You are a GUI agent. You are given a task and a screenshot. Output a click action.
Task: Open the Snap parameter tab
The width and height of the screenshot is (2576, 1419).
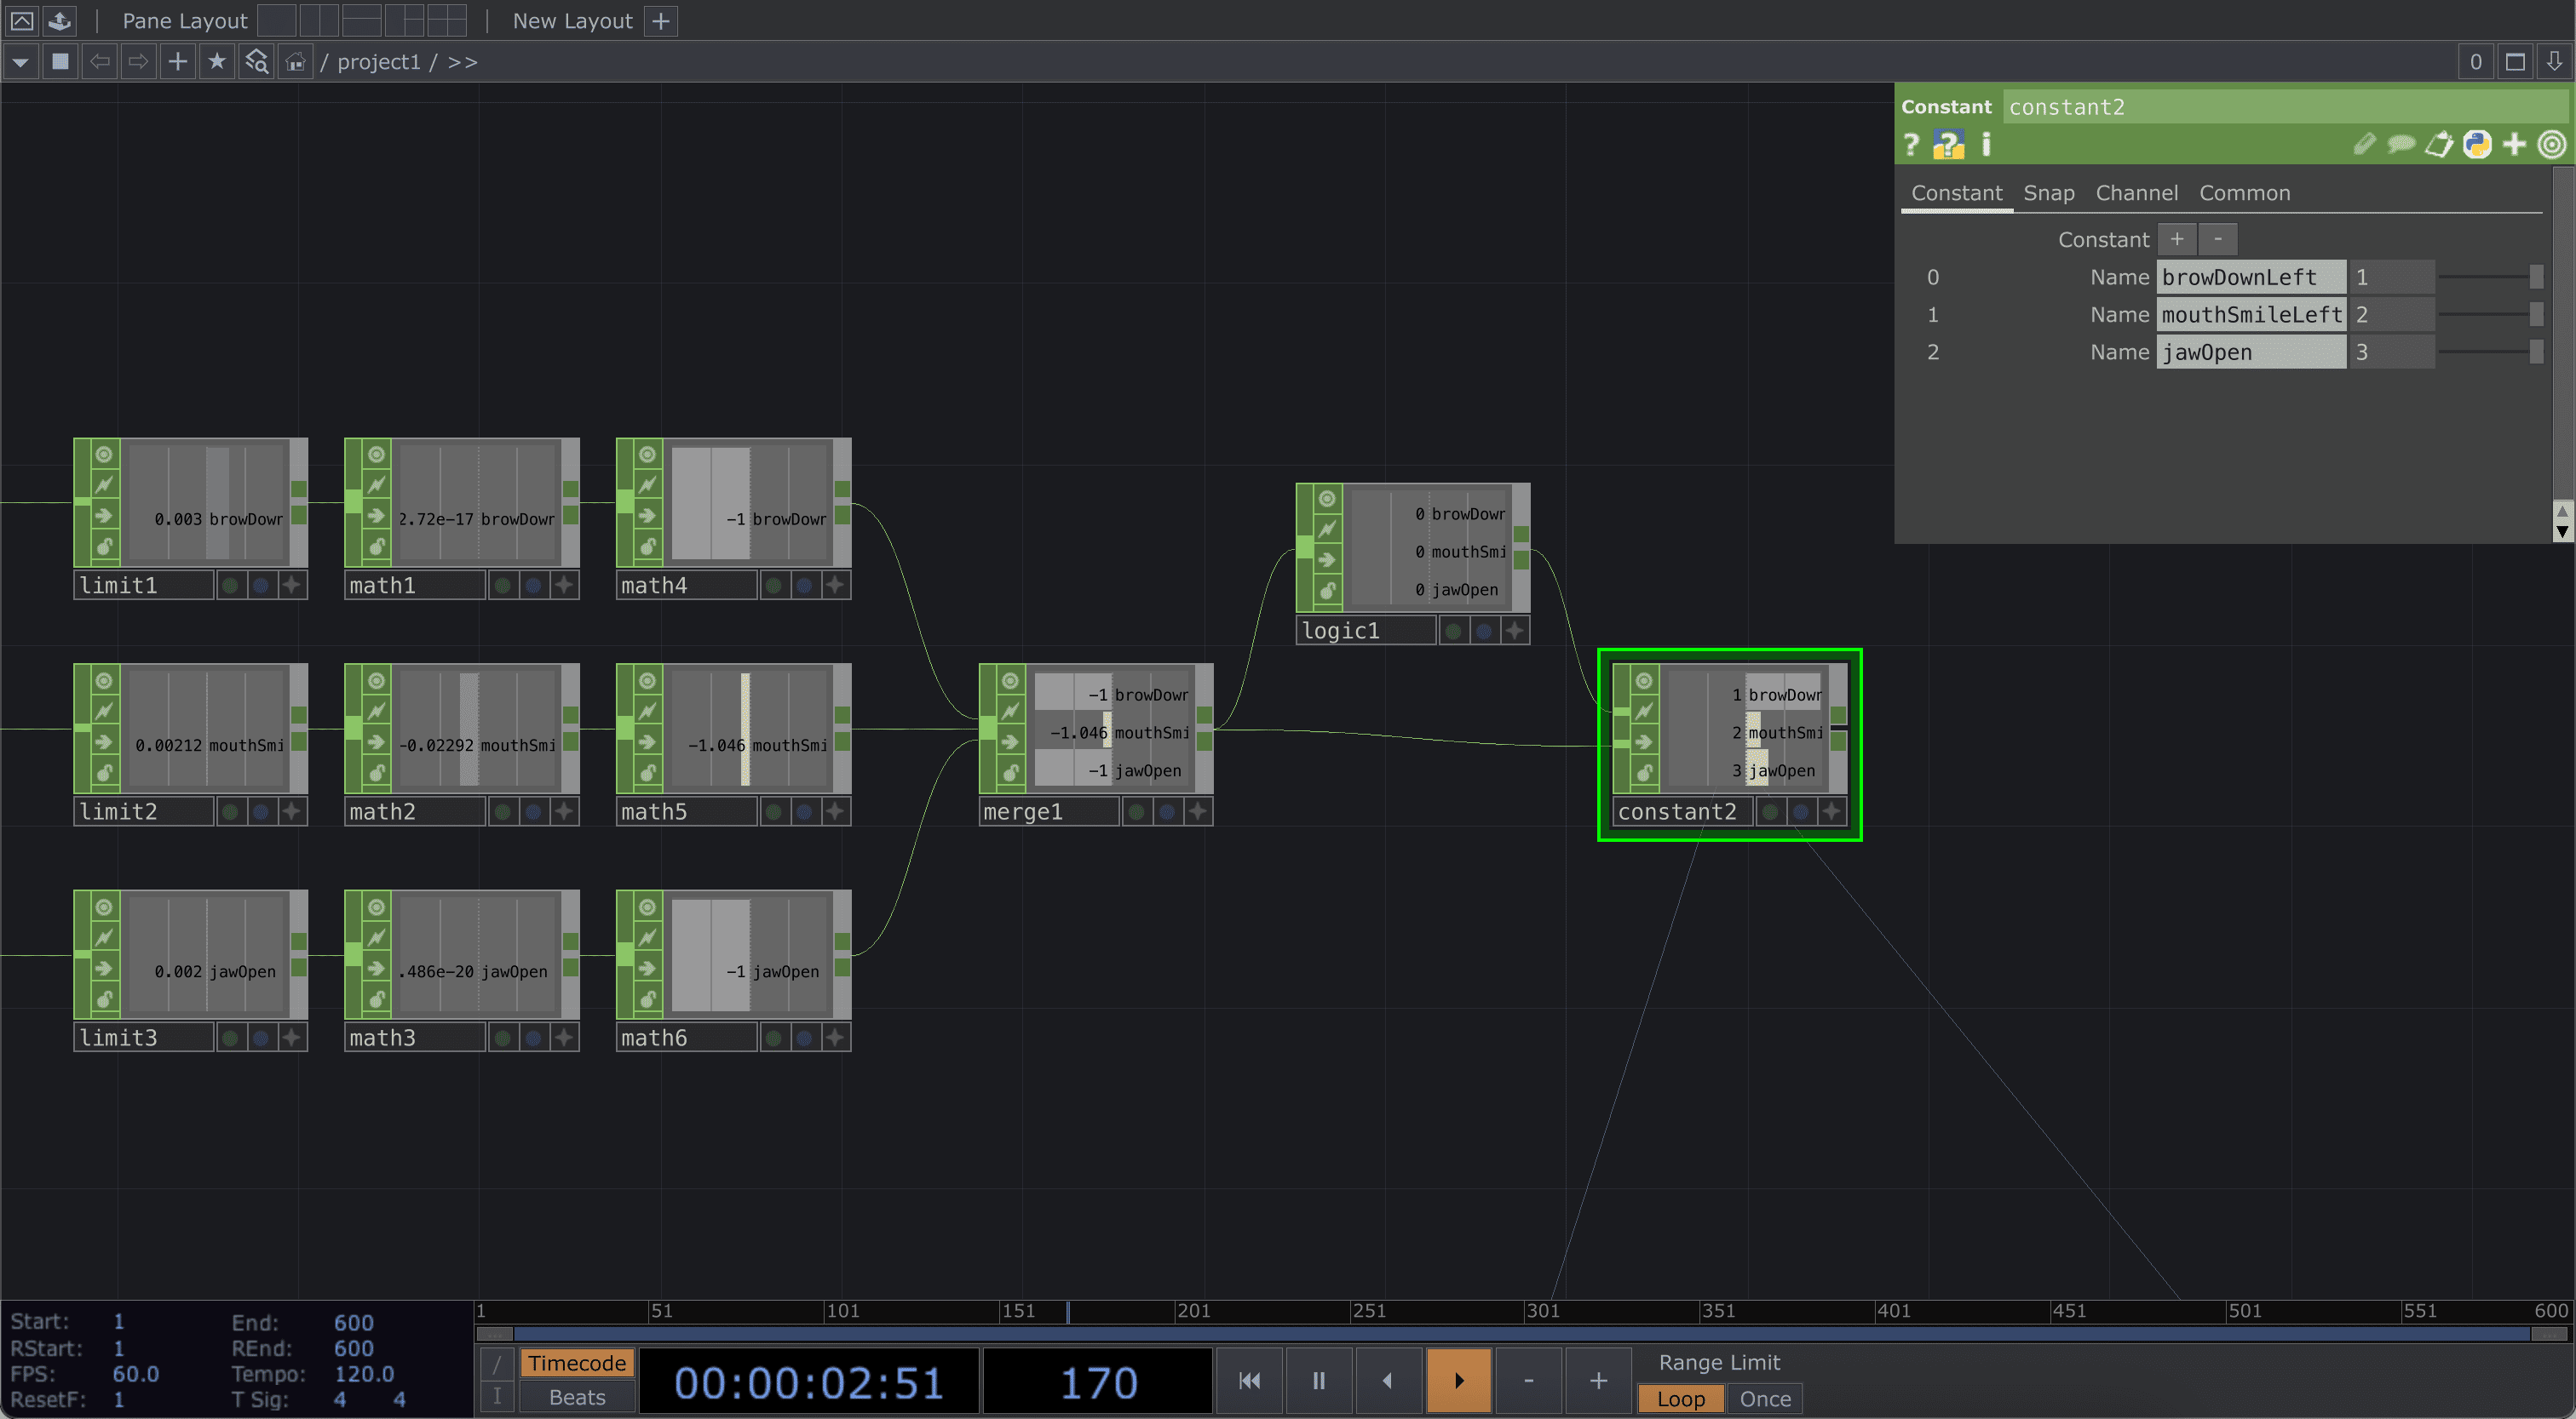coord(2048,193)
